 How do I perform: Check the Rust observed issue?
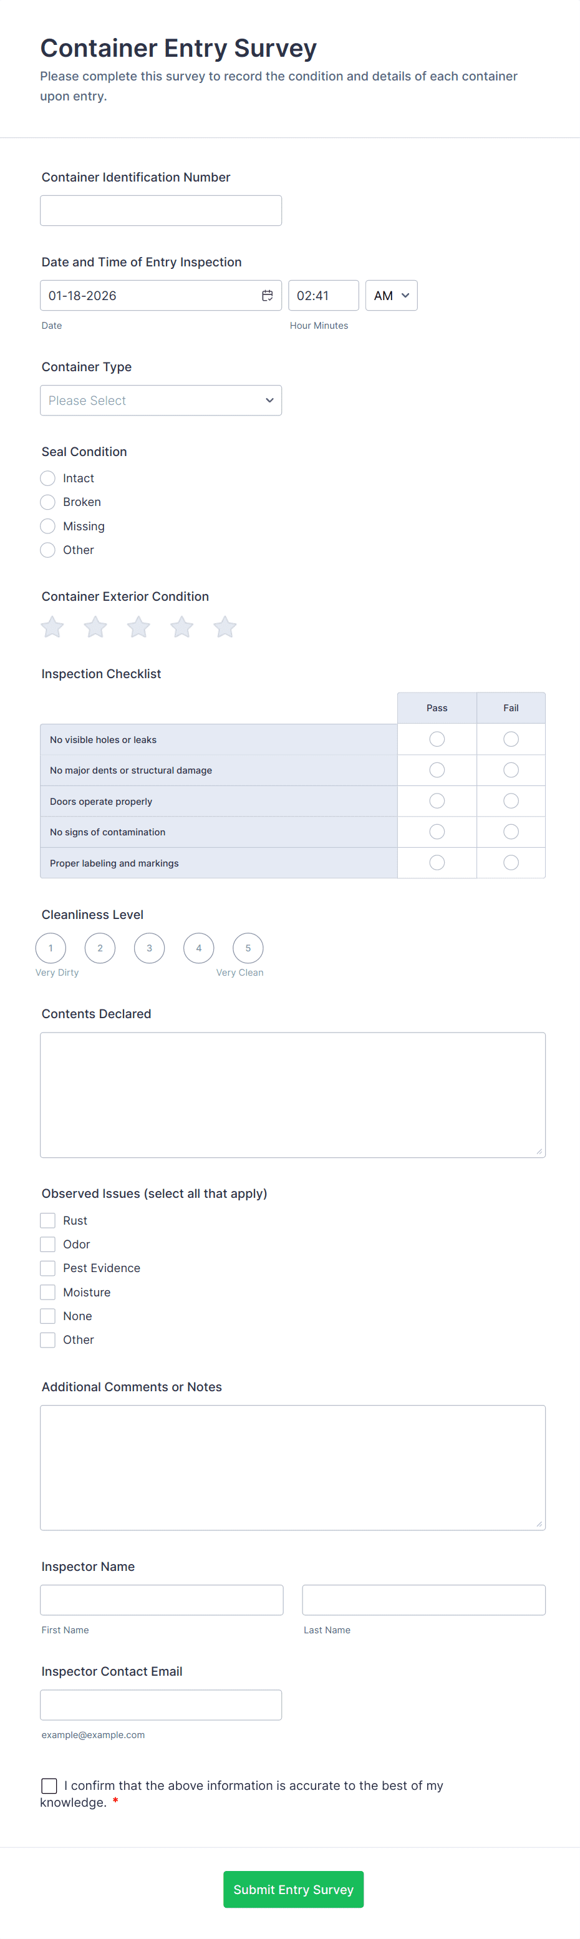point(47,1220)
